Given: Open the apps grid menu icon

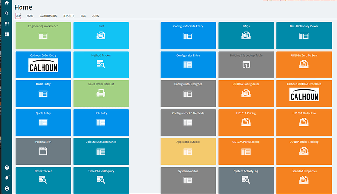Looking at the screenshot, I should pyautogui.click(x=7, y=24).
